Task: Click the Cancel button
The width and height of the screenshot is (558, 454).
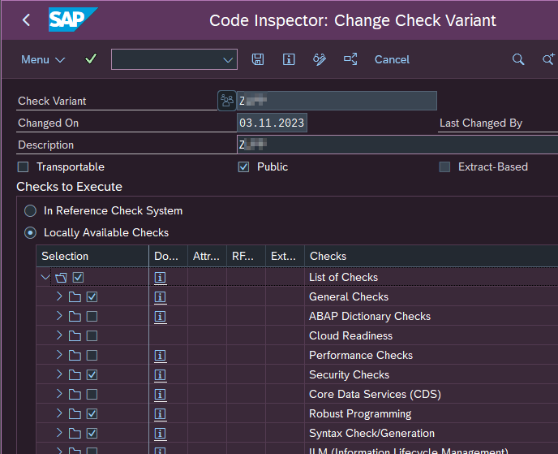Action: (392, 59)
